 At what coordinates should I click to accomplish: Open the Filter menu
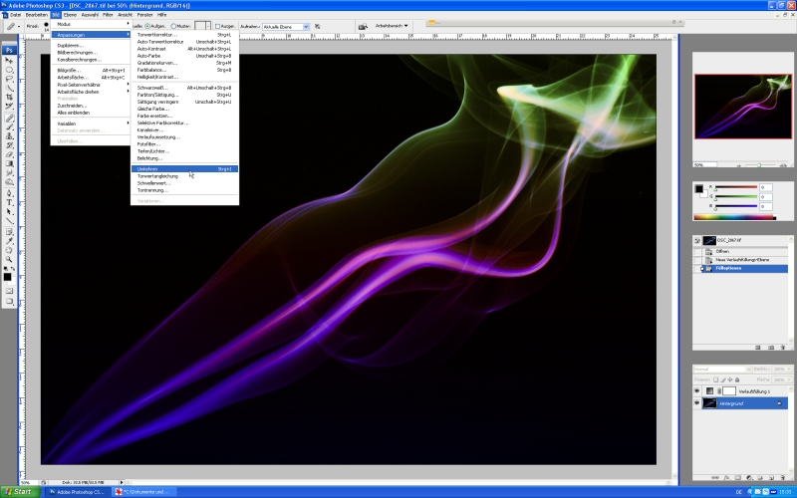click(108, 15)
